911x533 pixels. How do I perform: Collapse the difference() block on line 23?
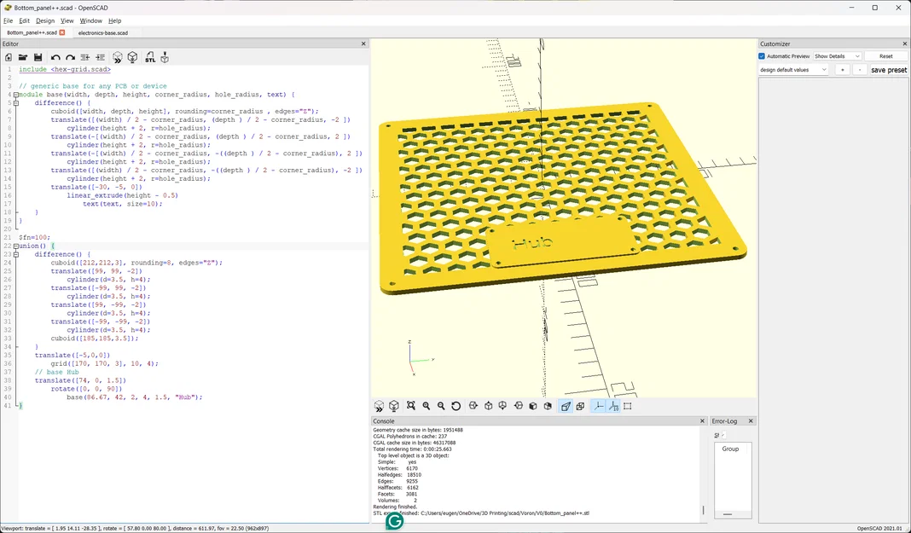tap(15, 254)
